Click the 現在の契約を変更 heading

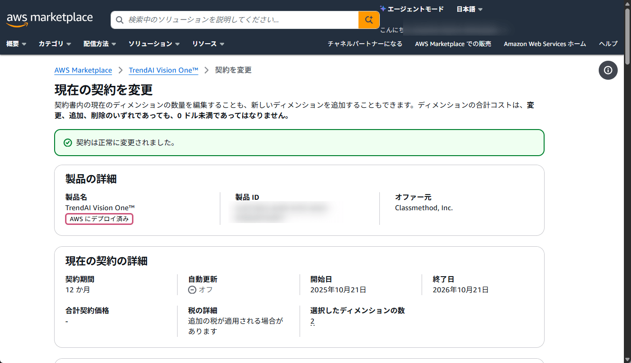click(104, 90)
